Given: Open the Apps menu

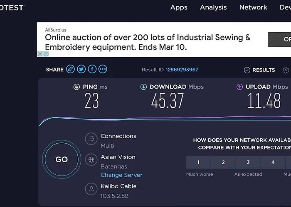Looking at the screenshot, I should coord(179,7).
